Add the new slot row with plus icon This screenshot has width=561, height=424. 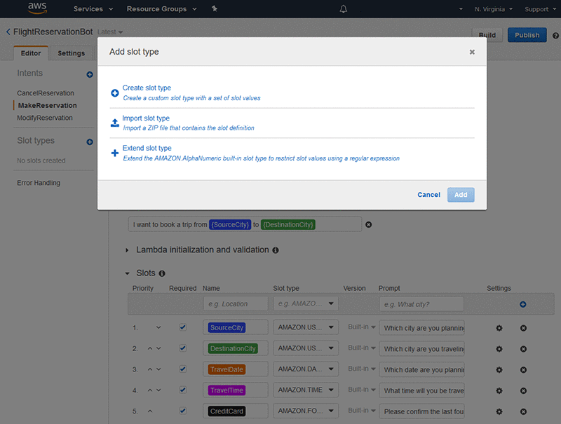(x=523, y=304)
